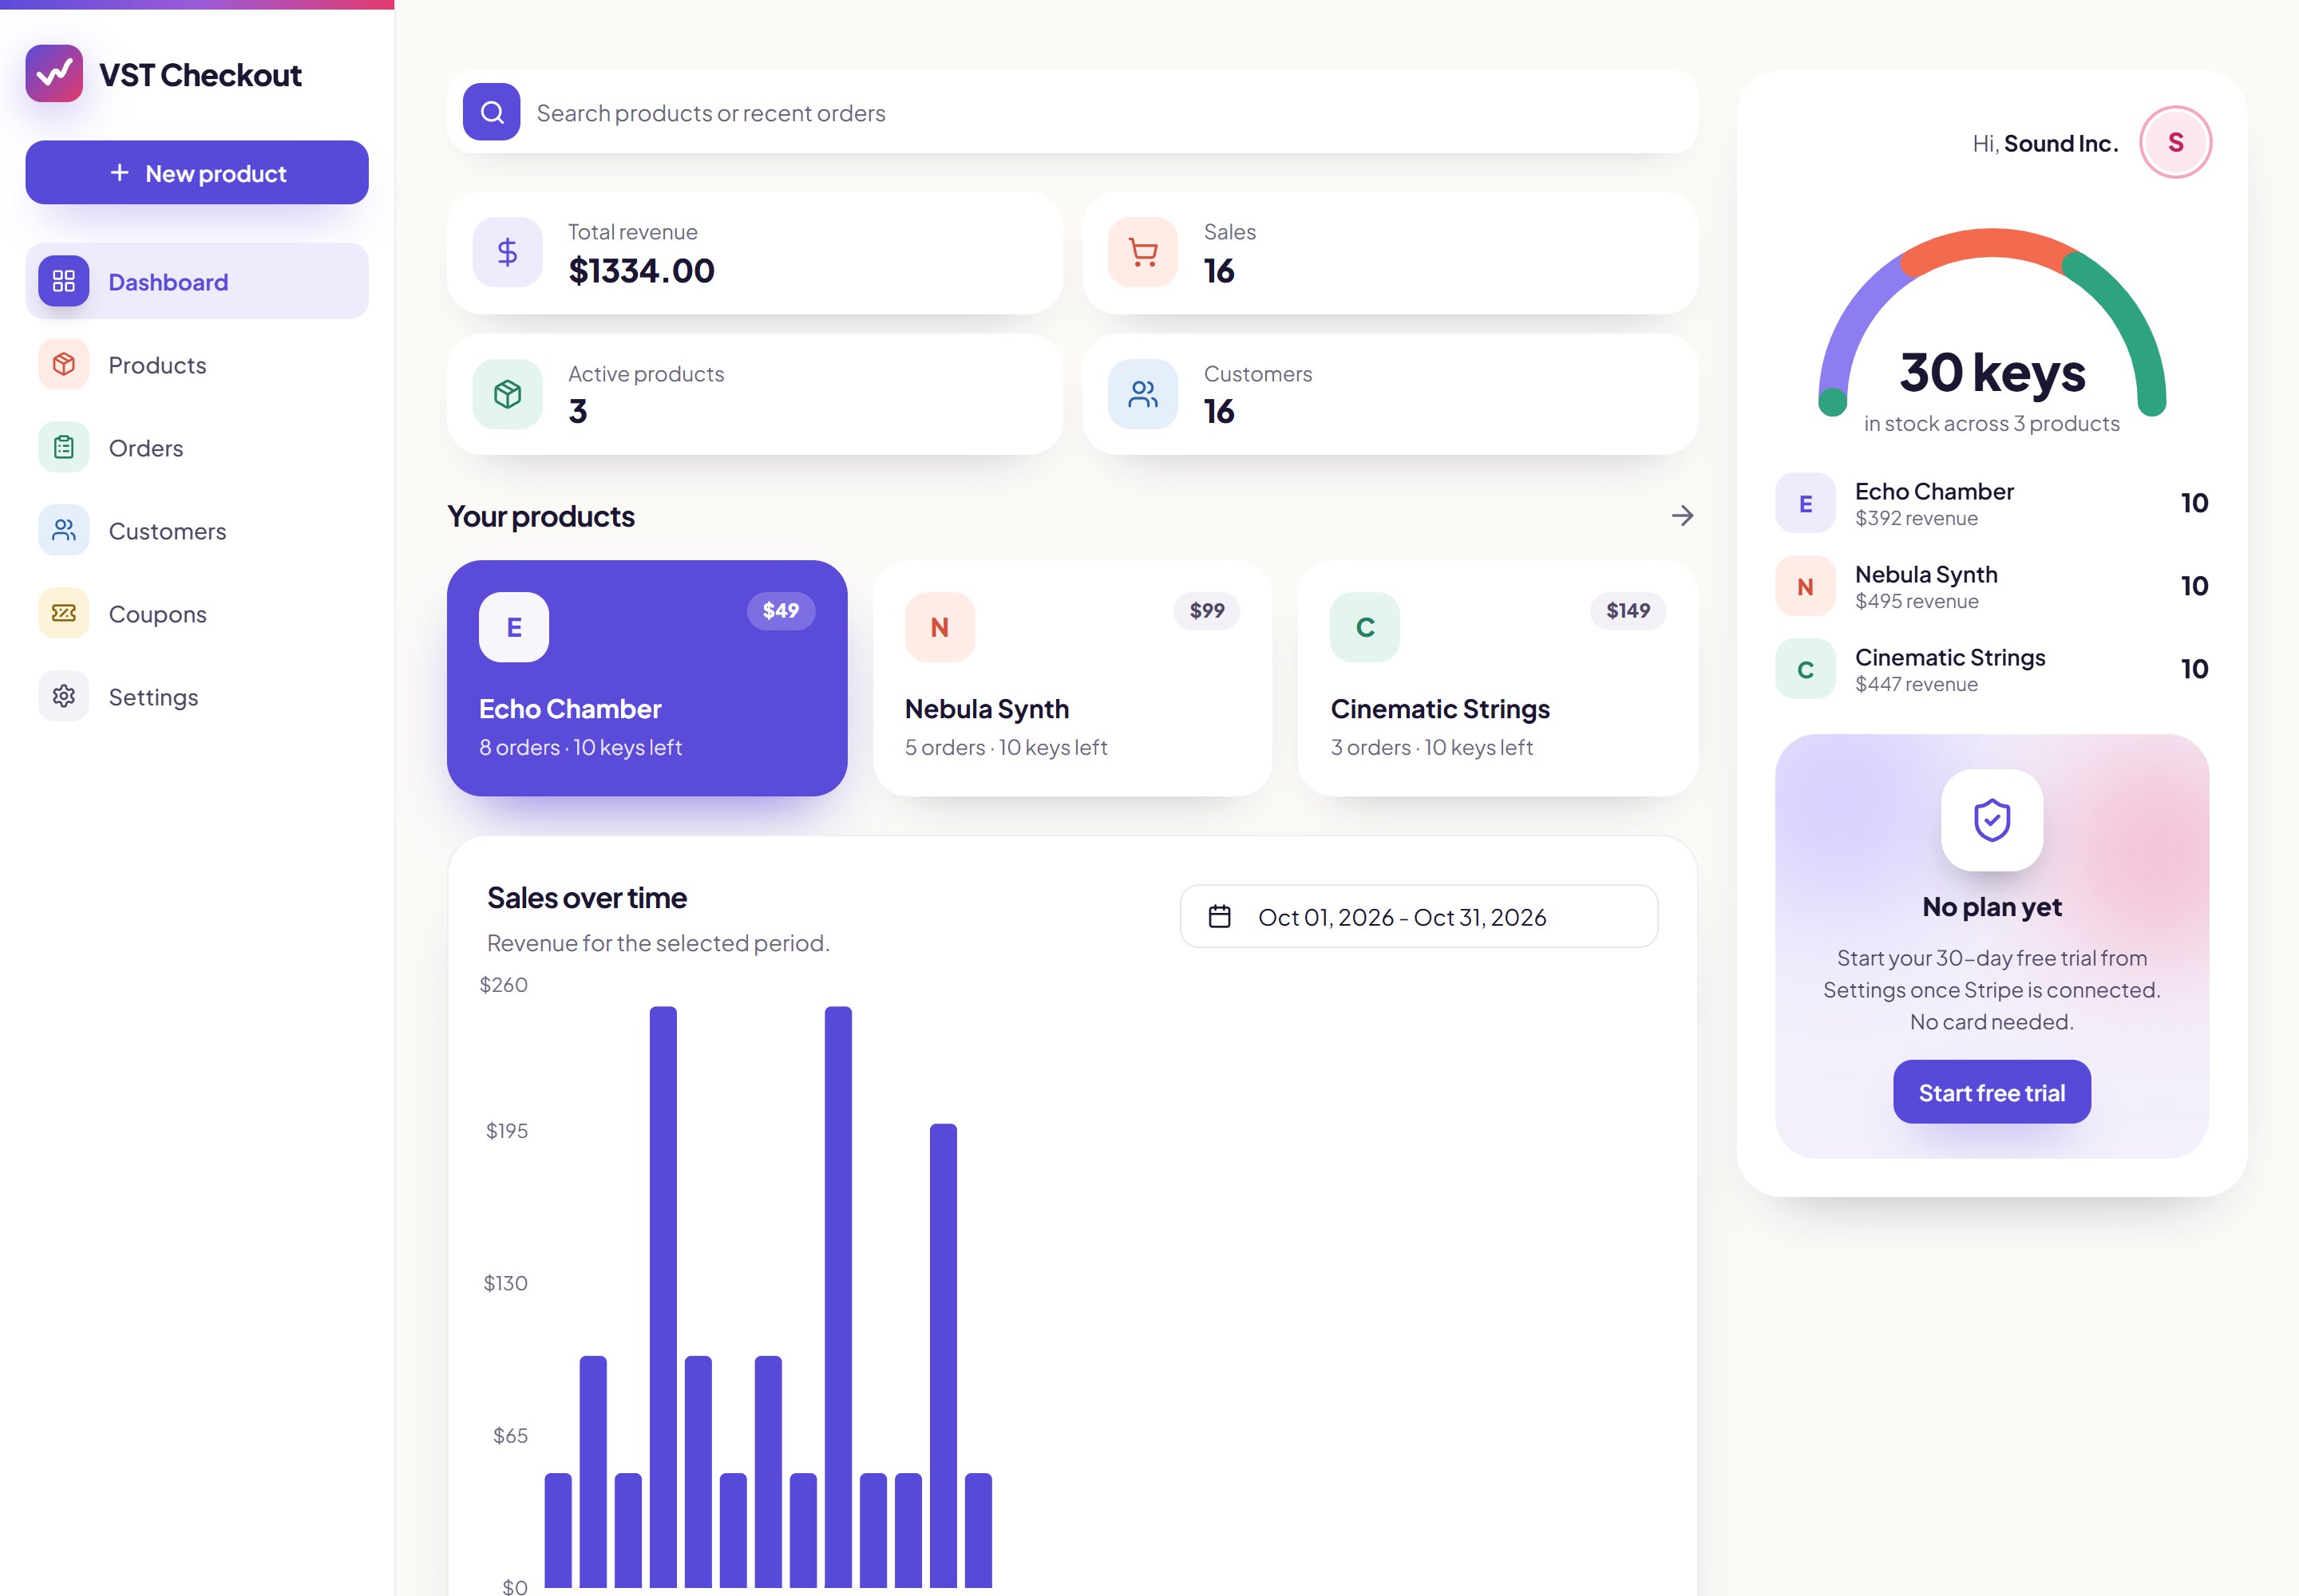Navigate to Coupons in the sidebar
The width and height of the screenshot is (2299, 1596).
click(x=197, y=613)
